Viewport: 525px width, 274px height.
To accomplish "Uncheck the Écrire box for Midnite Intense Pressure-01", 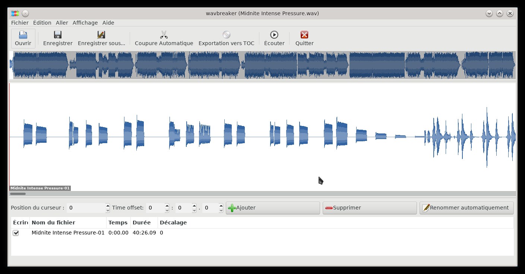I will (x=16, y=233).
